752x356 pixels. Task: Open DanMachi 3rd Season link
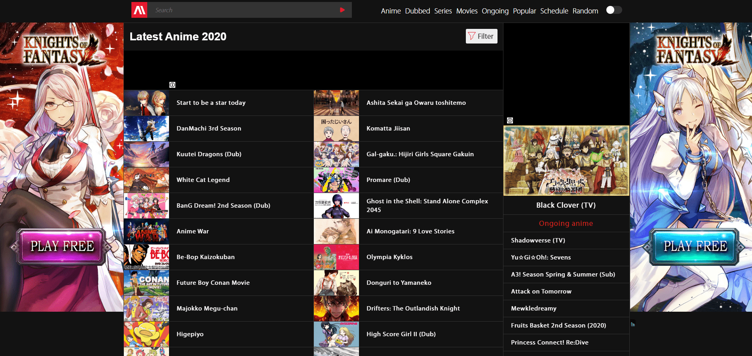coord(209,129)
